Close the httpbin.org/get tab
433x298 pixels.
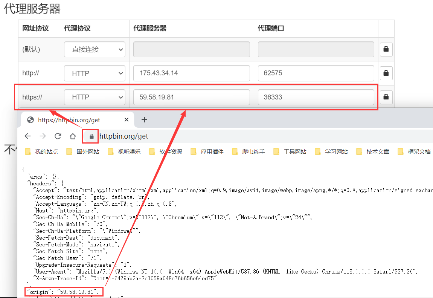pos(127,120)
